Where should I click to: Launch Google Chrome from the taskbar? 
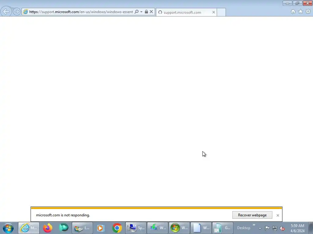tap(117, 228)
